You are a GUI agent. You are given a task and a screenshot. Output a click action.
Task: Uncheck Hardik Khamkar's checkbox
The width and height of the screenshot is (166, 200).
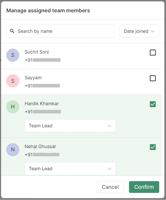[x=153, y=104]
